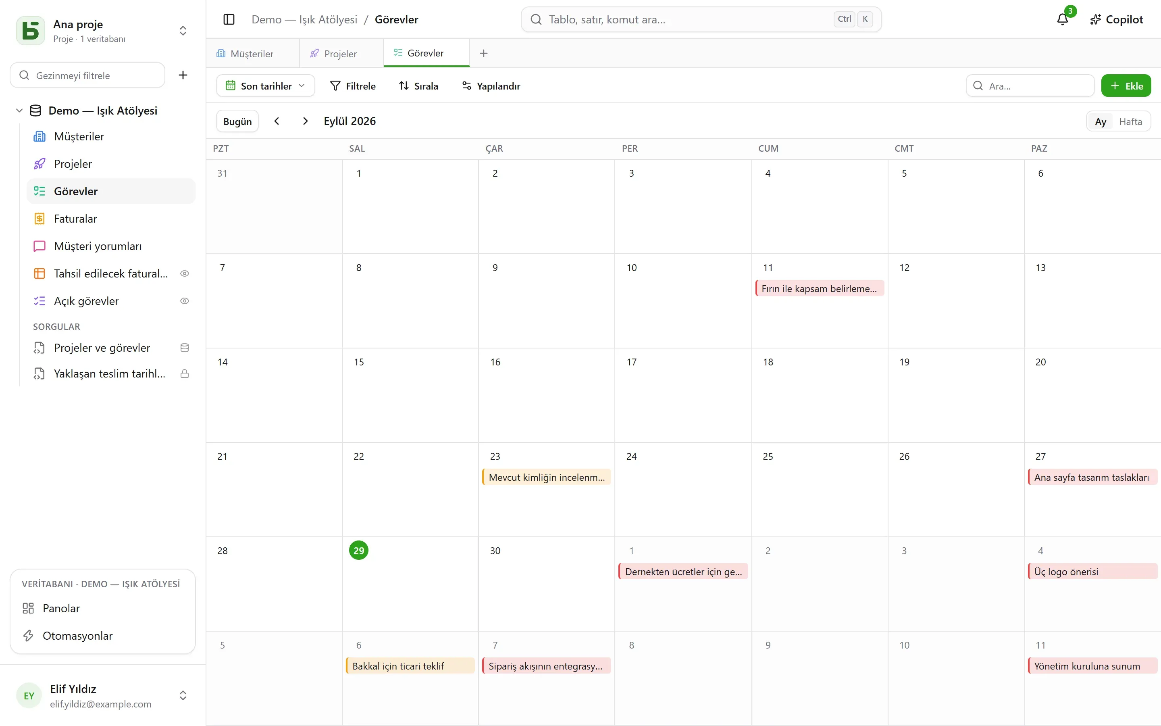
Task: Go to previous month arrow
Action: (x=277, y=121)
